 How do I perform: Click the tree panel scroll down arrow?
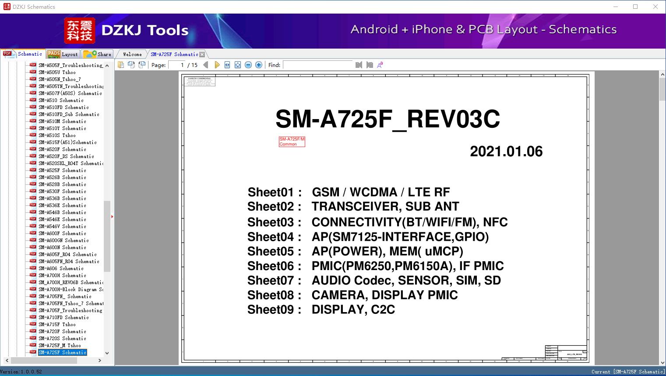click(107, 353)
